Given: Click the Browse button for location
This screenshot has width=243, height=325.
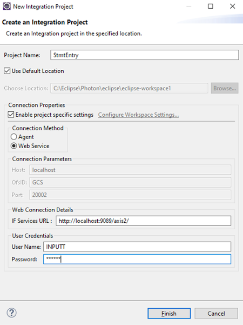Looking at the screenshot, I should point(225,88).
